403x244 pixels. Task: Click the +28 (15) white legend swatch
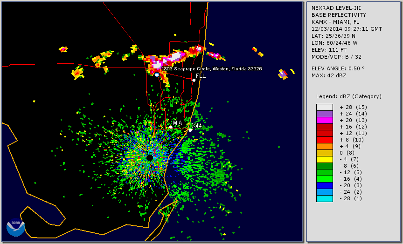click(325, 107)
